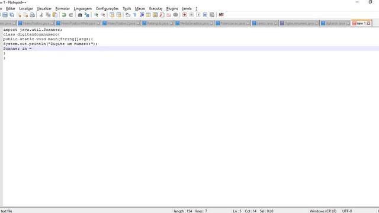
Task: Open the Visualizar menu
Action: (x=44, y=8)
